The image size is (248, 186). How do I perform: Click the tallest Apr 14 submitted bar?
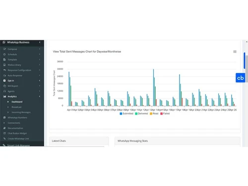pyautogui.click(x=153, y=87)
